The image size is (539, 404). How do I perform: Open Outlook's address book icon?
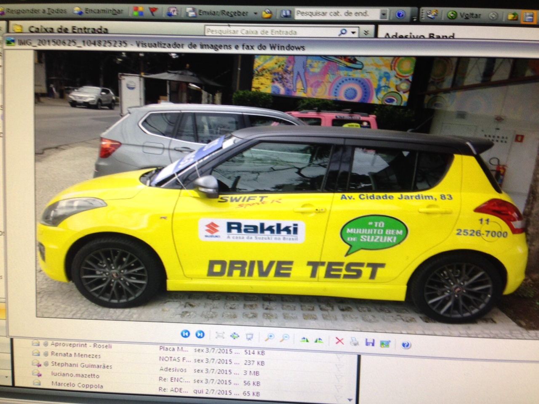coord(286,13)
